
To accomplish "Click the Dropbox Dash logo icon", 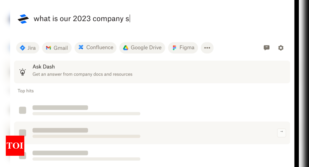I will [23, 19].
